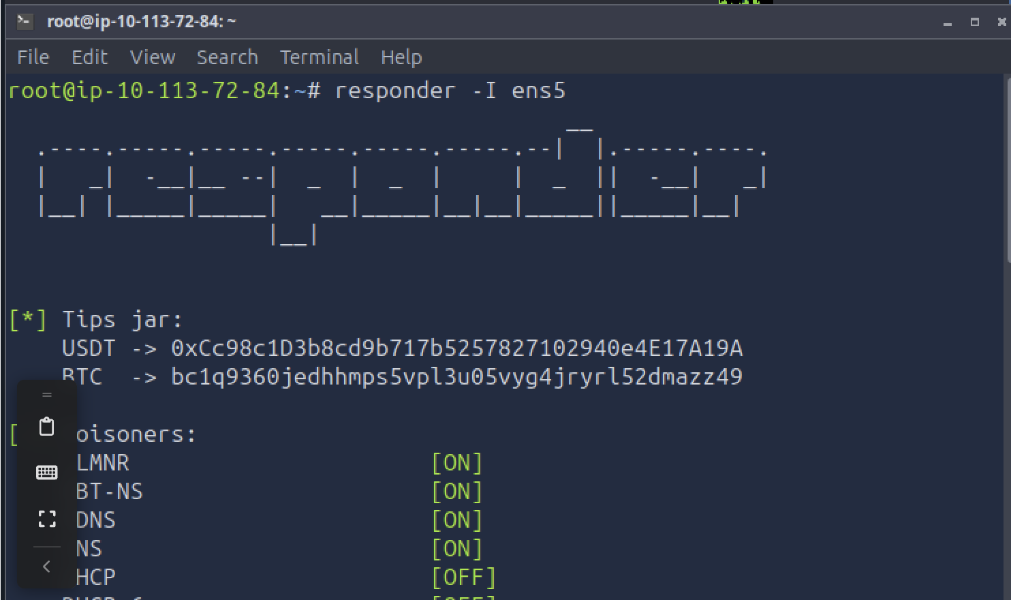This screenshot has height=600, width=1011.
Task: Toggle fullscreen mode icon
Action: pyautogui.click(x=46, y=519)
